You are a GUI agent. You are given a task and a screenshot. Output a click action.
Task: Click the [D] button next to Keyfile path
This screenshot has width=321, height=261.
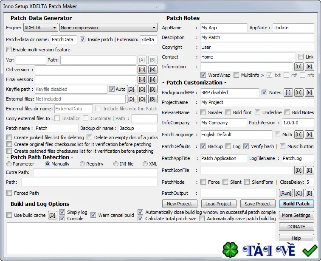(131, 89)
